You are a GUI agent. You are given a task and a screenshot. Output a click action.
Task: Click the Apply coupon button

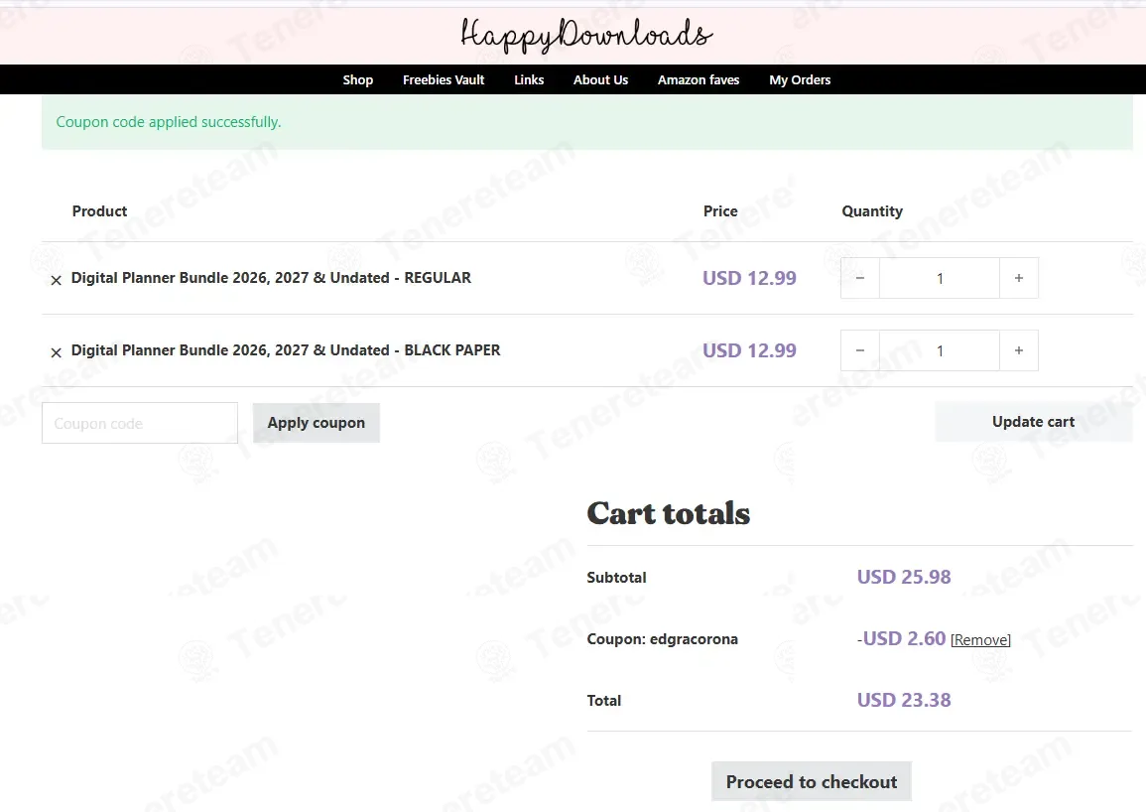[317, 423]
